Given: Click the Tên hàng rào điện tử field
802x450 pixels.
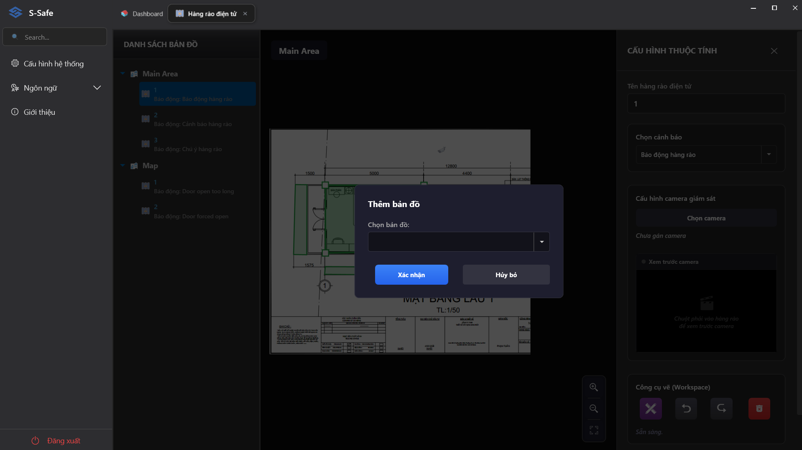Looking at the screenshot, I should click(x=706, y=104).
